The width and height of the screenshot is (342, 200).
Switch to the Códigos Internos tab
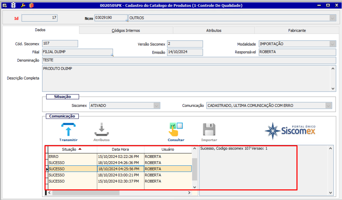point(126,30)
